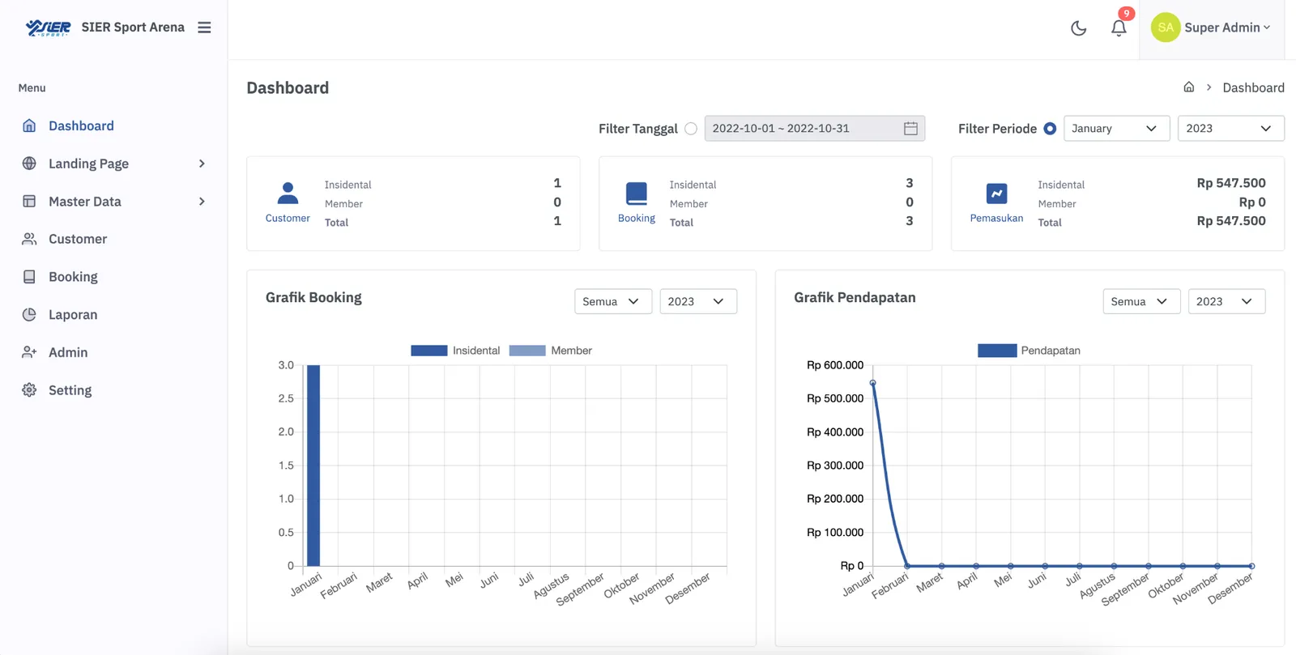Click the Customer card person icon

288,193
